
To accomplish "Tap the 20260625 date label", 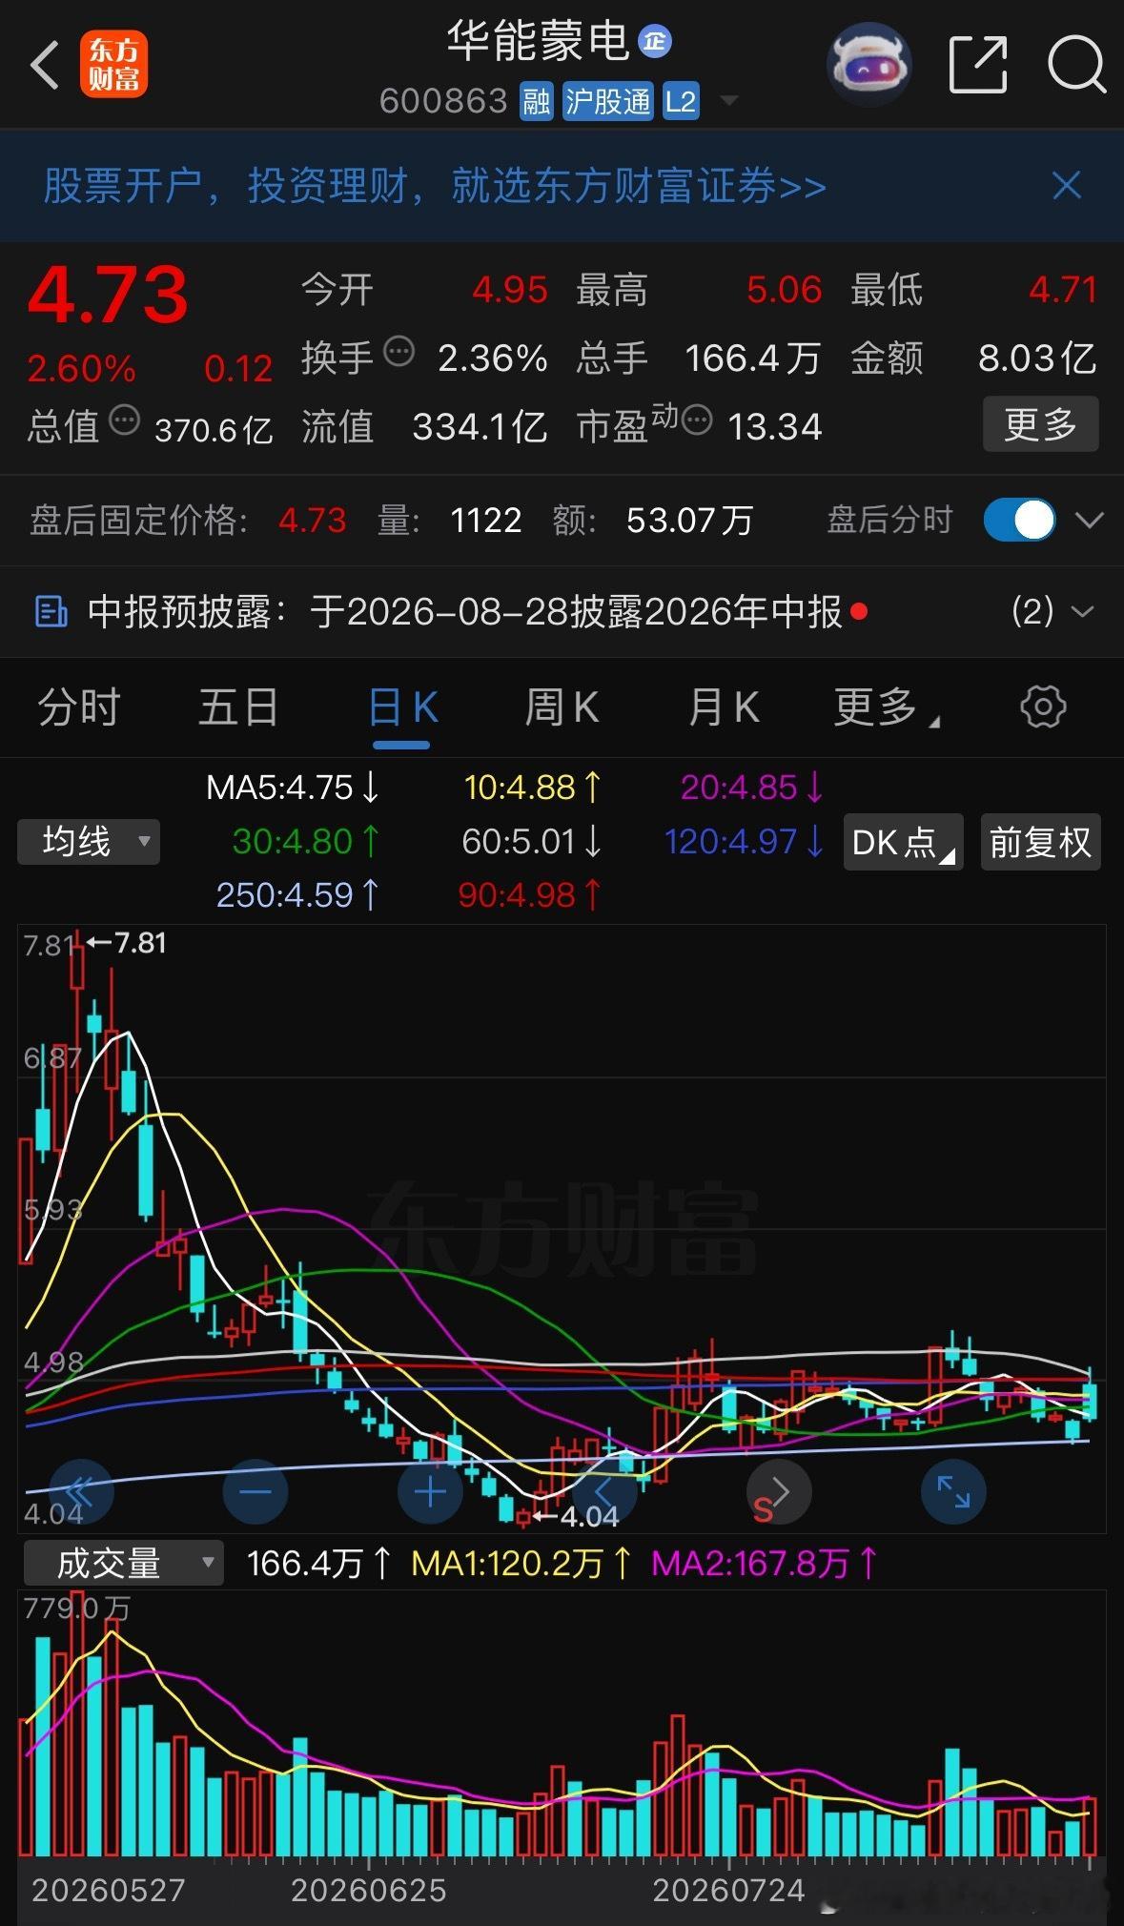I will click(368, 1890).
